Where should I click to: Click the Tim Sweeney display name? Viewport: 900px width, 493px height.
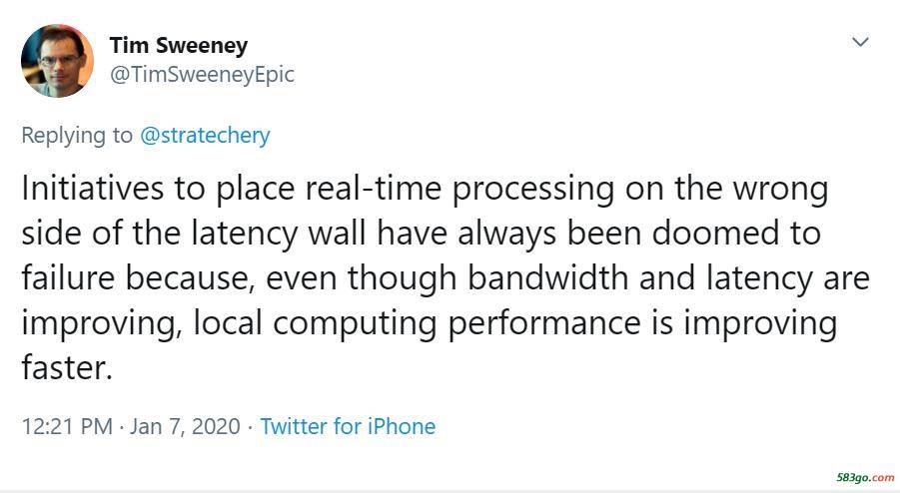tap(179, 45)
